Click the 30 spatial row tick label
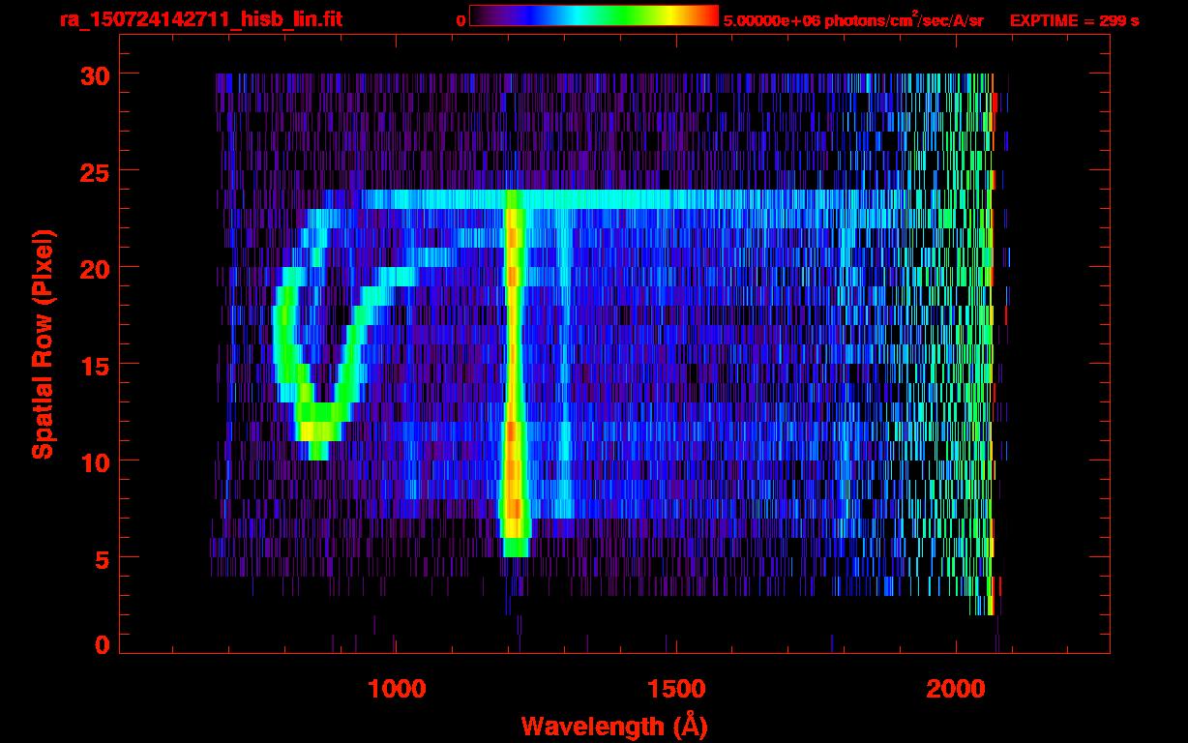Viewport: 1188px width, 743px height. click(94, 74)
